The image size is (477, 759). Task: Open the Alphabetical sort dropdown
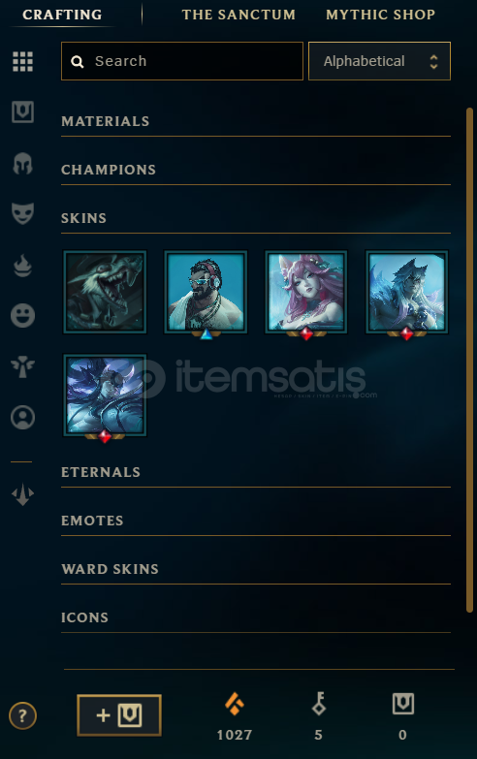[379, 61]
